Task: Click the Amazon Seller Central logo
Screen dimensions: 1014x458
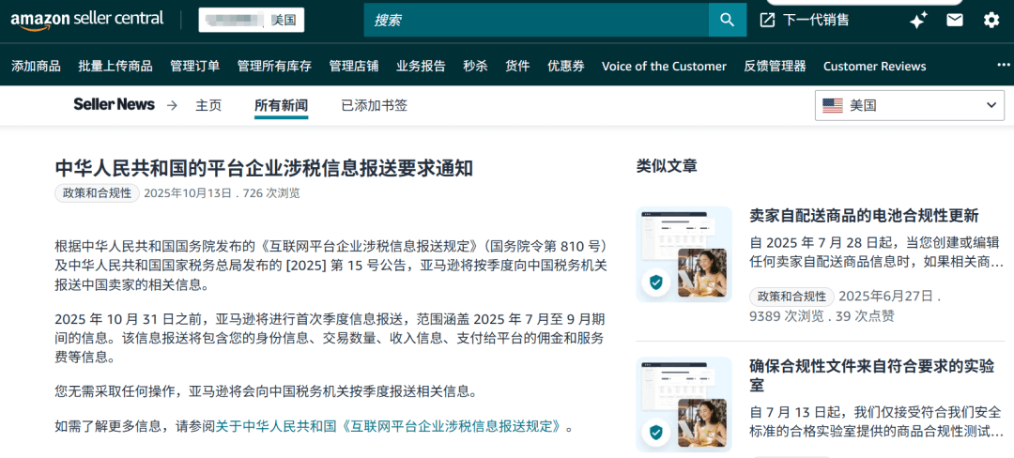Action: click(86, 20)
